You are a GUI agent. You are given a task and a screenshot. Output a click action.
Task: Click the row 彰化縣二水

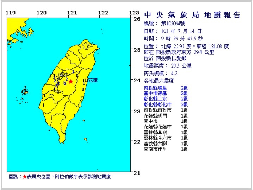coord(166,99)
